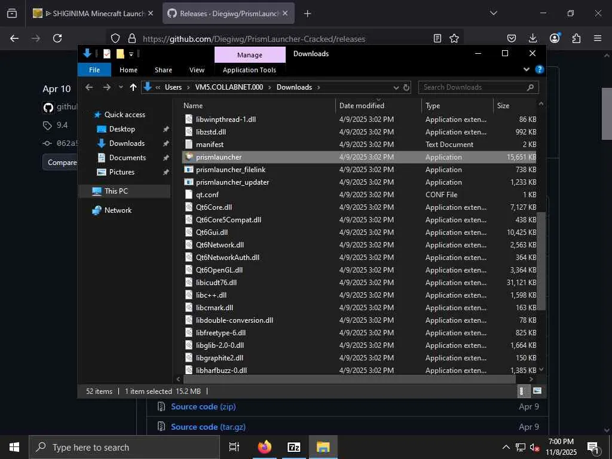
Task: Select Qt6Core.dll in the list
Action: [x=359, y=207]
